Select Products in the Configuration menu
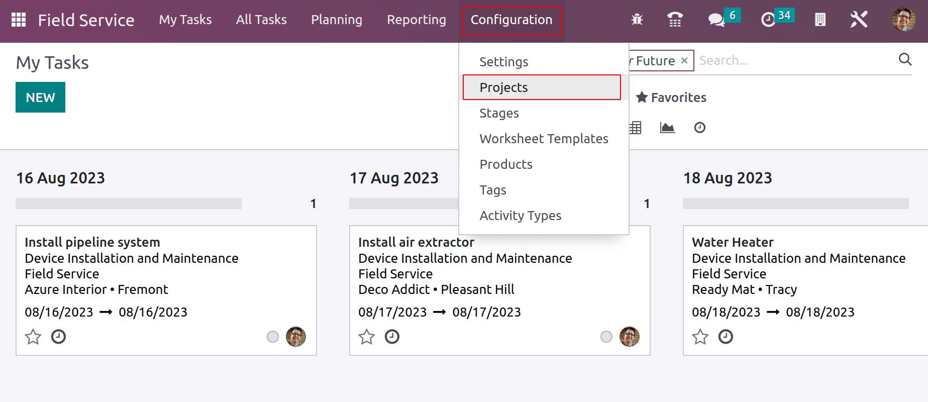The width and height of the screenshot is (928, 402). pos(544,164)
